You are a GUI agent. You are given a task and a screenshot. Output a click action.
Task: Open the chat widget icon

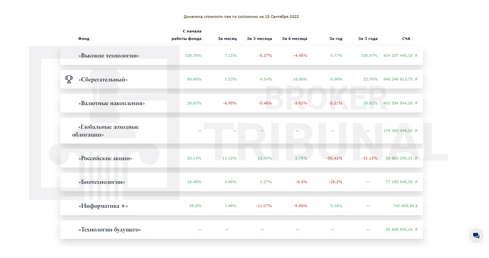[476, 236]
